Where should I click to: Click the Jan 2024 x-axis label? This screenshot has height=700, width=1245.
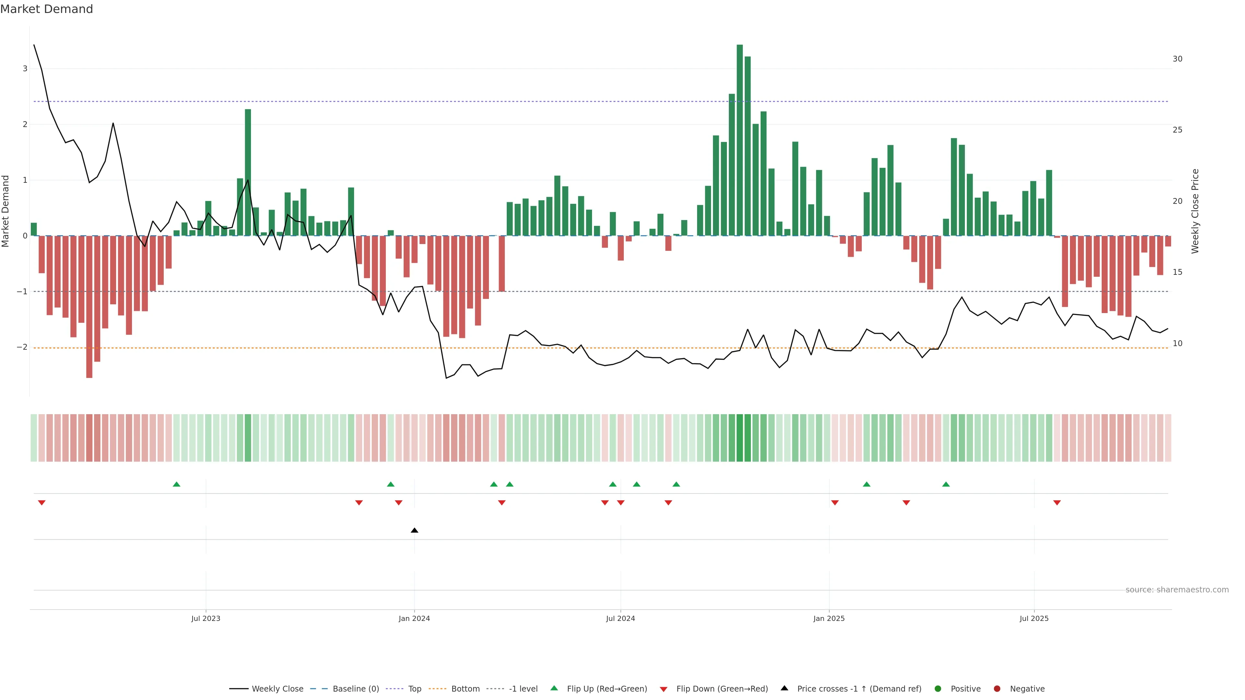tap(414, 618)
